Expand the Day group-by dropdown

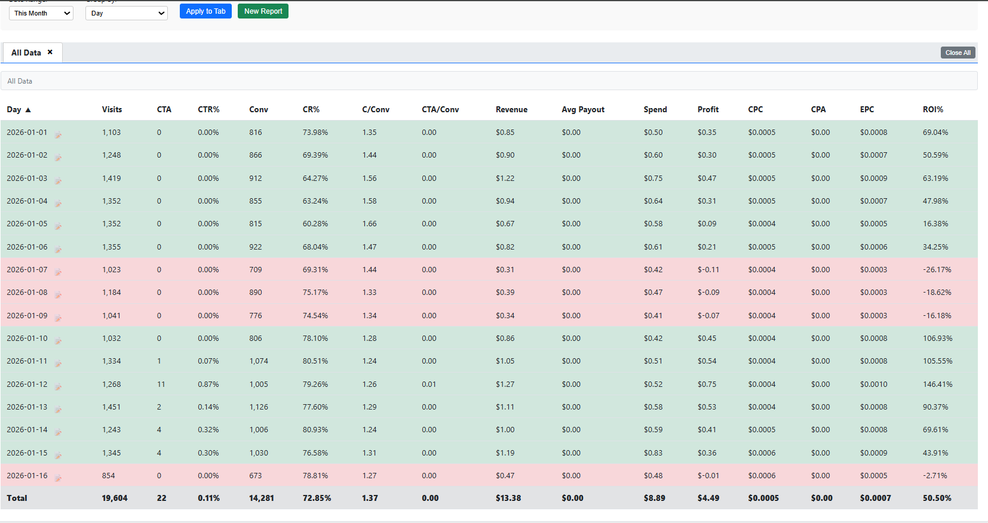(x=127, y=13)
